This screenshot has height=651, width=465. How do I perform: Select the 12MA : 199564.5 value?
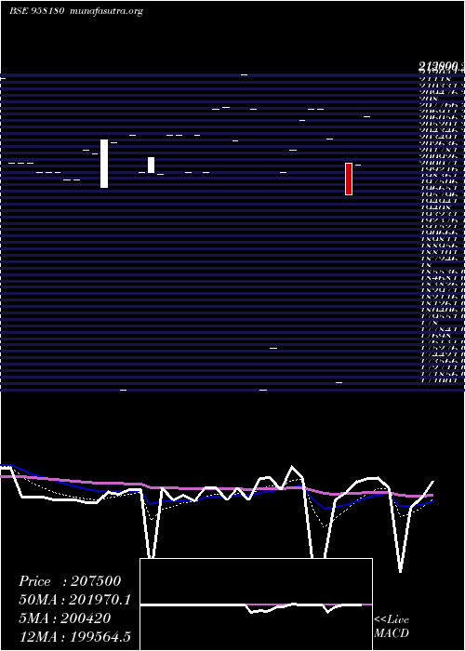(74, 637)
